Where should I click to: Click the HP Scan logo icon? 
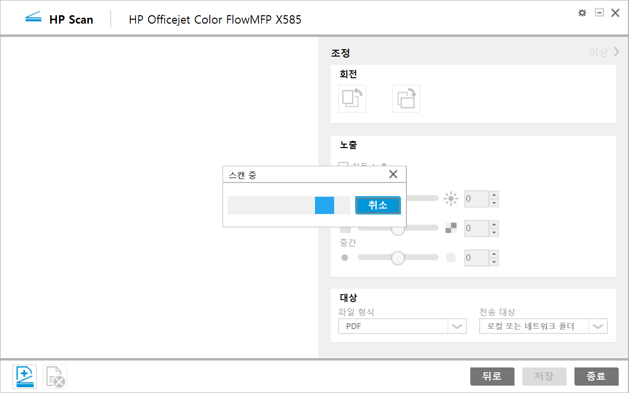point(33,18)
